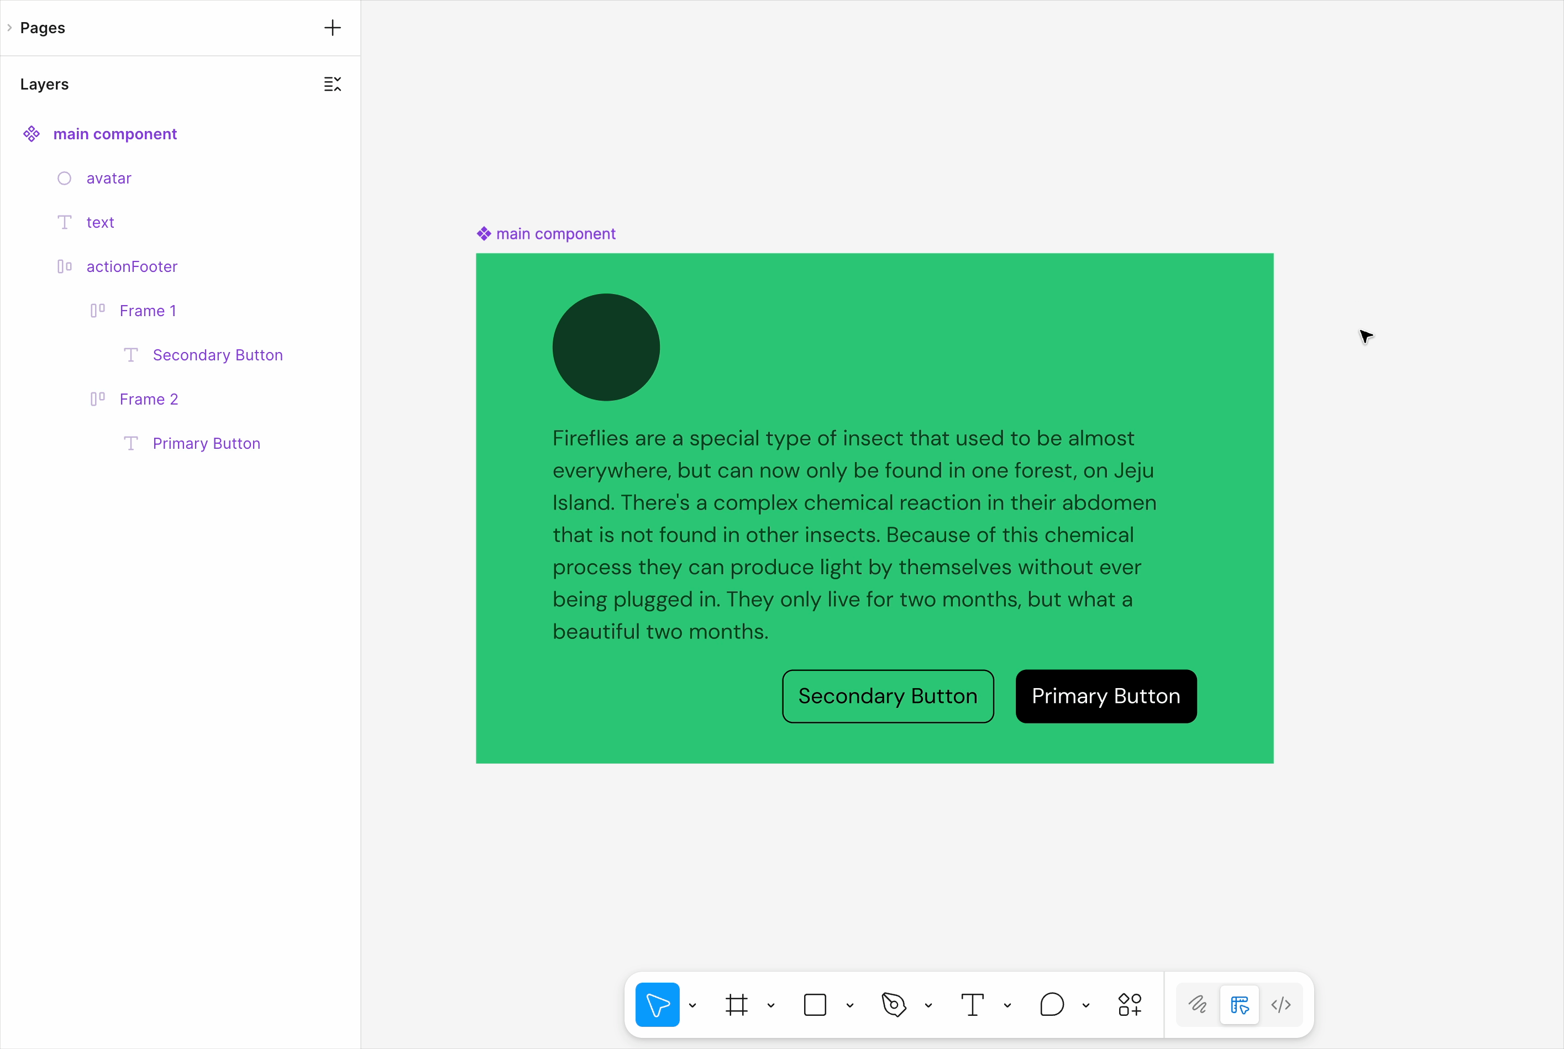The width and height of the screenshot is (1564, 1049).
Task: Select the Text tool
Action: coord(972,1004)
